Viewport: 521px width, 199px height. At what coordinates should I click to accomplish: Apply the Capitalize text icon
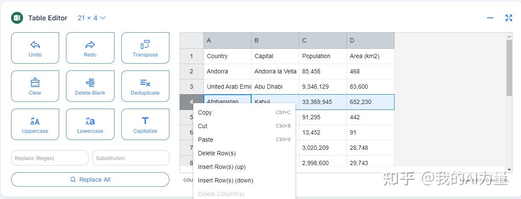(145, 121)
